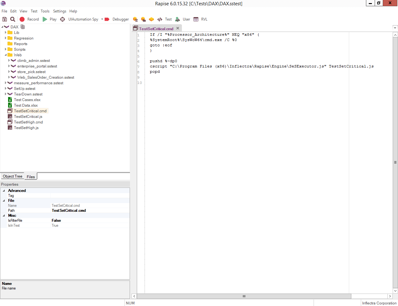Screen dimensions: 398x306
Task: Click the copy icon next to DAX
Action: pos(23,27)
